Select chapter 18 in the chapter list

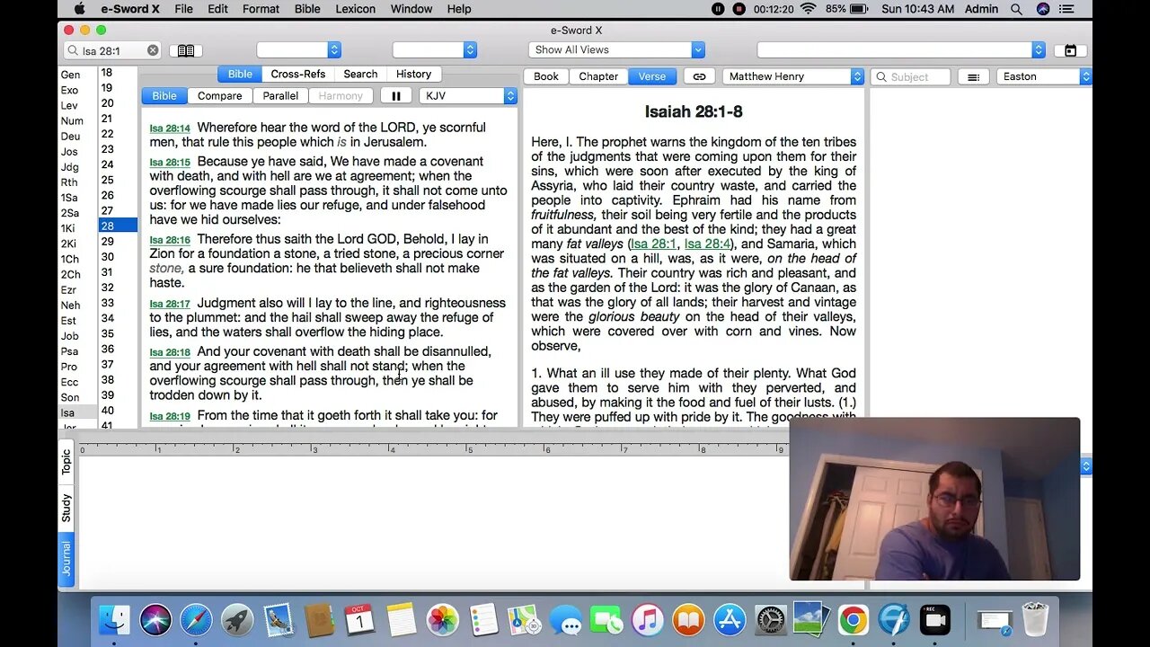[107, 73]
